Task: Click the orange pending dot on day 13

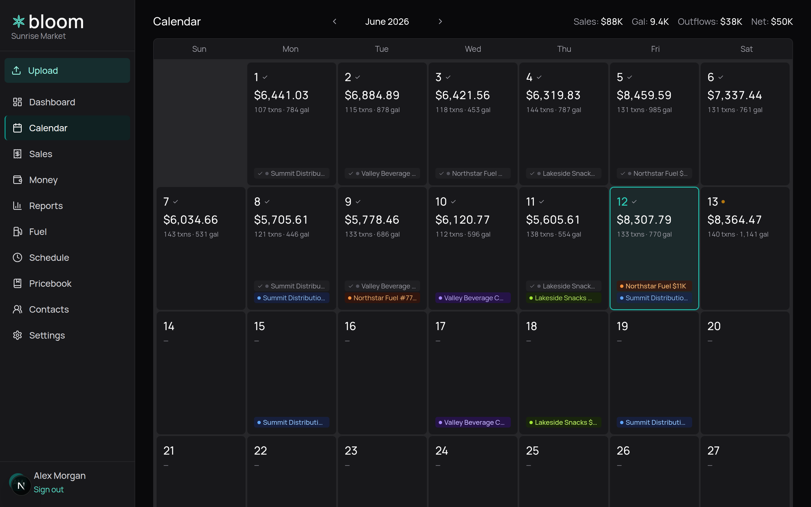Action: (x=723, y=201)
